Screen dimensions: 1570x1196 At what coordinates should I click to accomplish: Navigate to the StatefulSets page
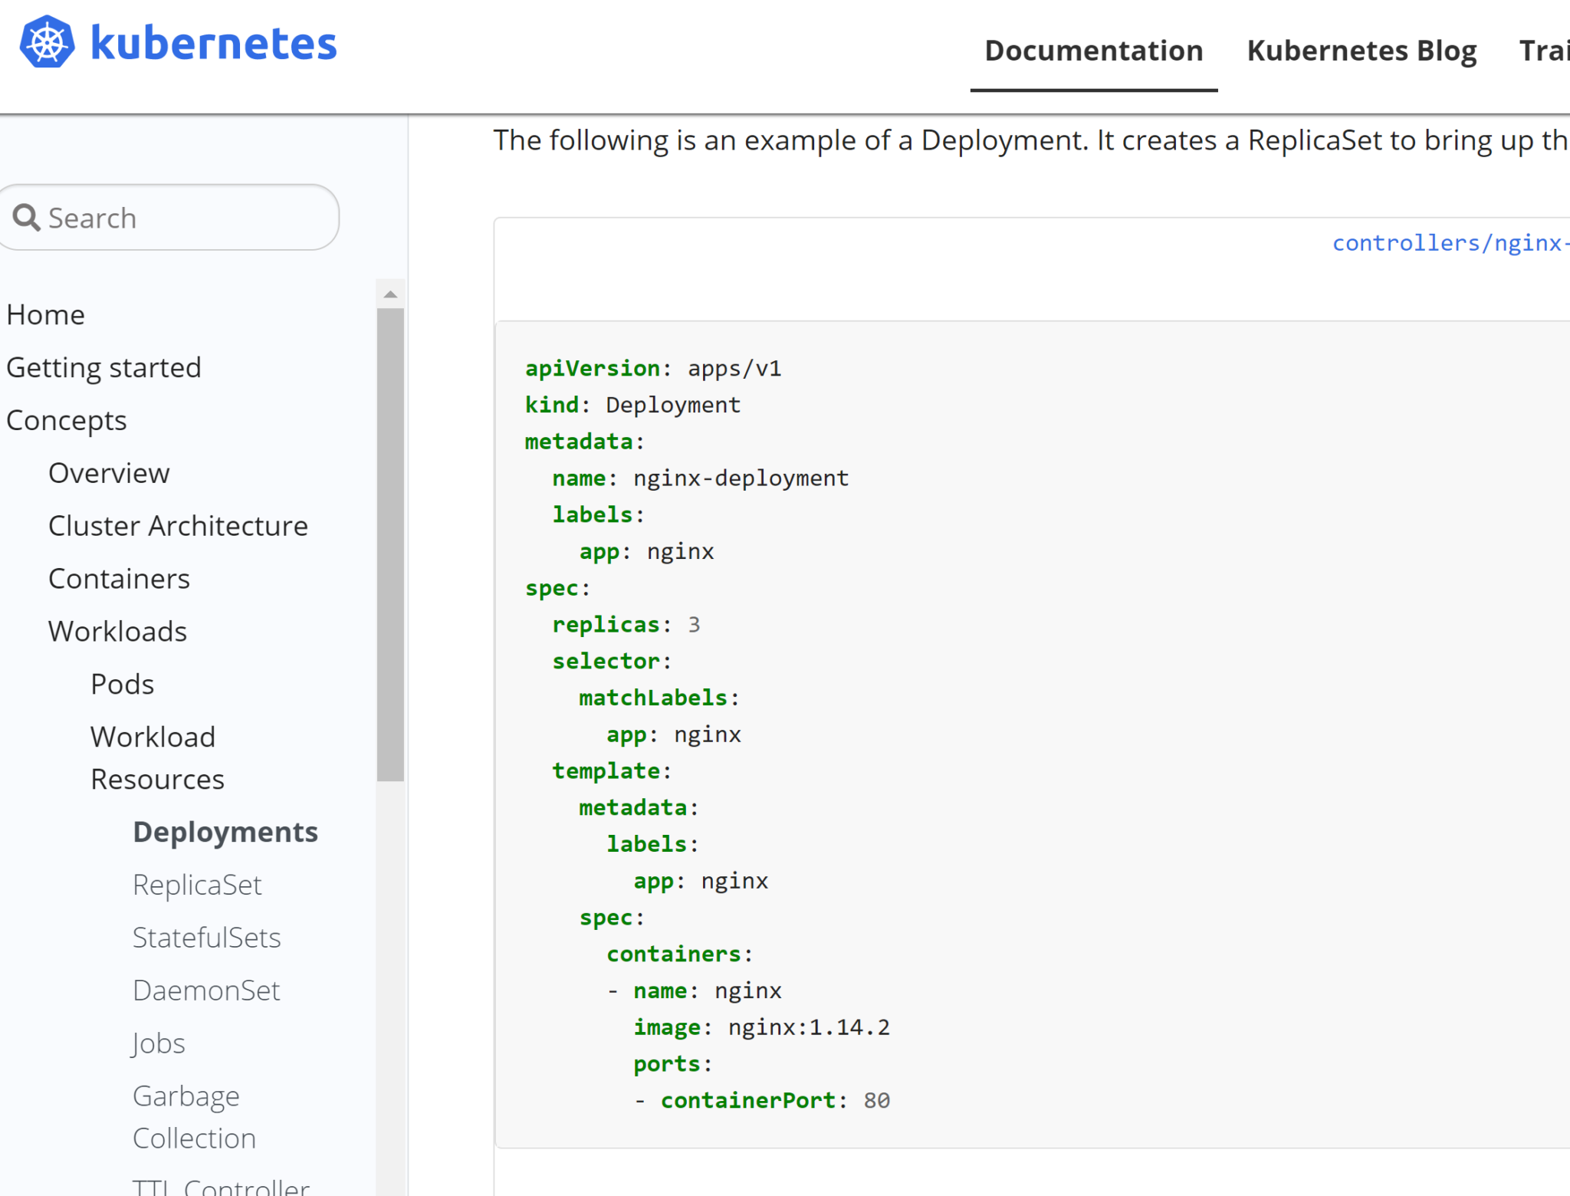(206, 937)
